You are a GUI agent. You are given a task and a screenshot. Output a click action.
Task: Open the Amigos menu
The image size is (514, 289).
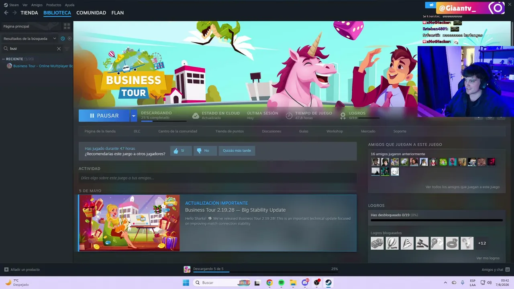pos(37,5)
